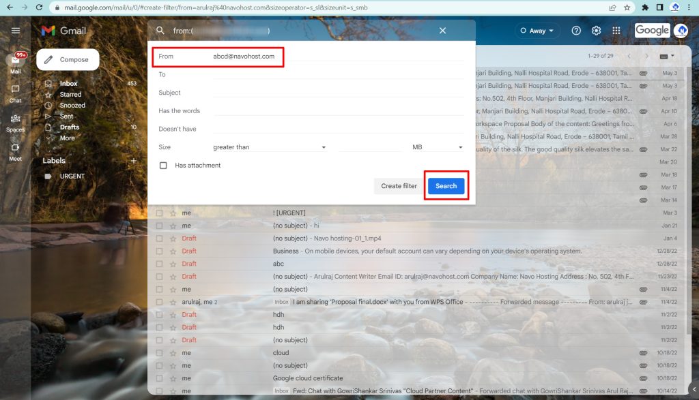Open Gmail settings gear icon
The width and height of the screenshot is (699, 400).
coord(596,31)
